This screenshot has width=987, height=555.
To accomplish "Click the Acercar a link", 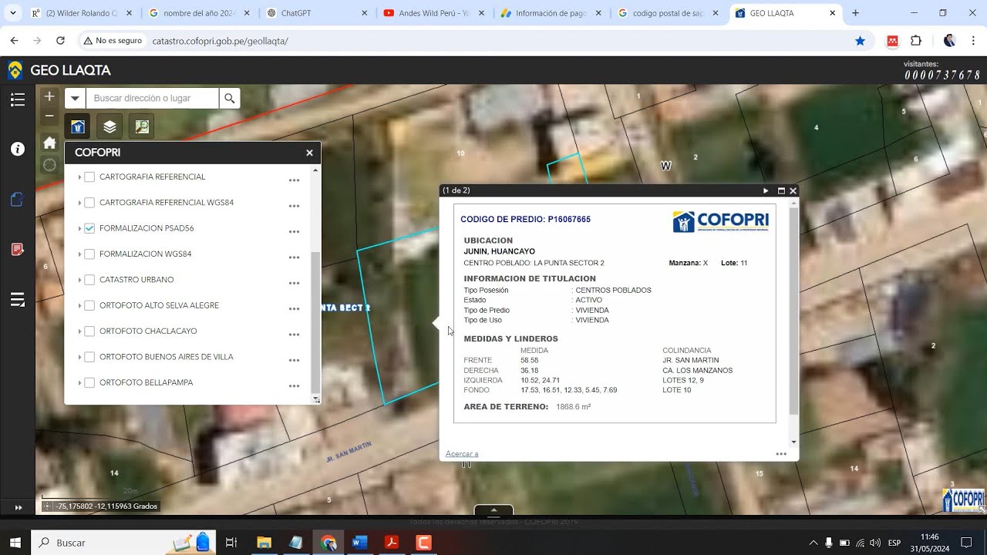I will [462, 454].
